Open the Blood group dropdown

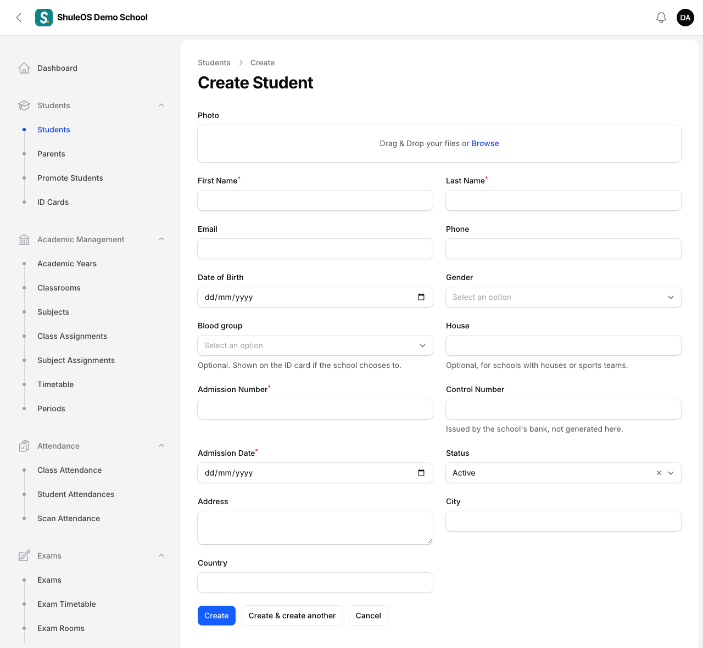point(315,345)
